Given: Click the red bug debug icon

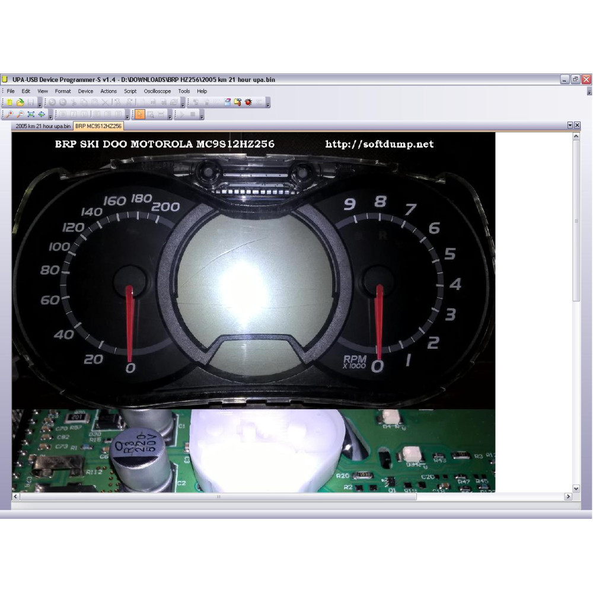Looking at the screenshot, I should [x=248, y=102].
